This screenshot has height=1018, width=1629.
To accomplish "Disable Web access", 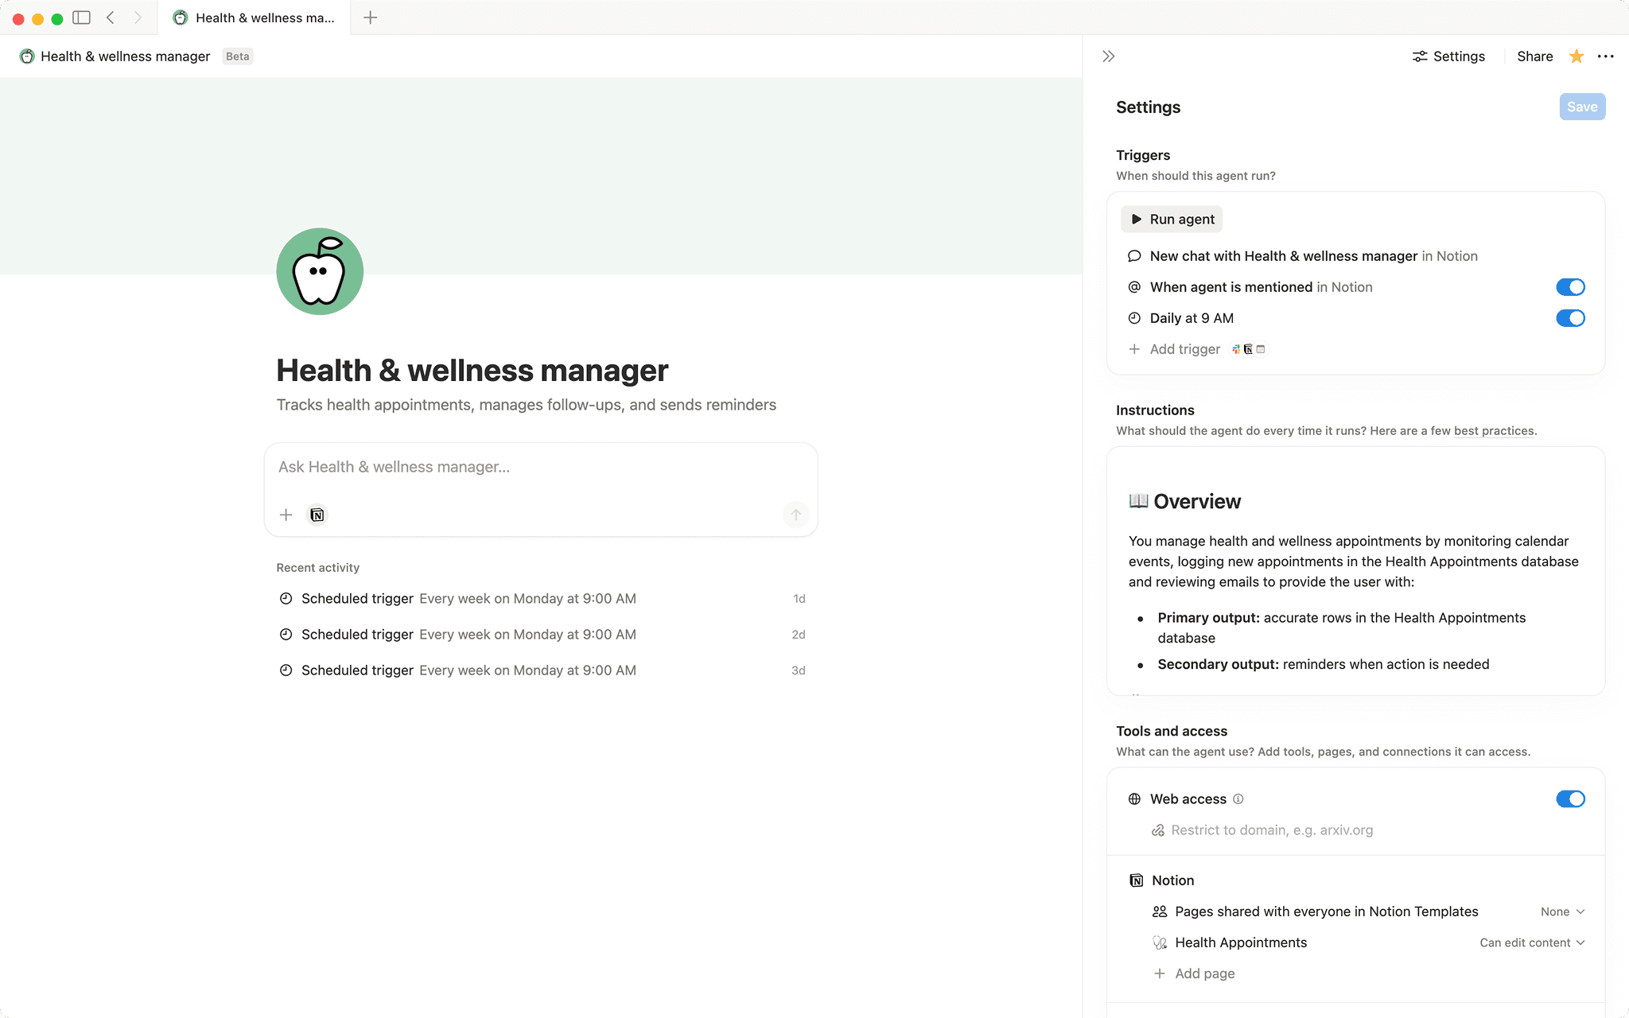I will pos(1570,798).
